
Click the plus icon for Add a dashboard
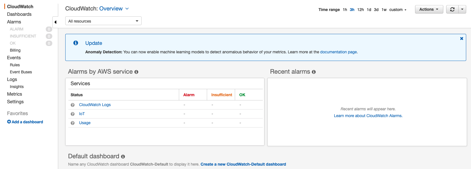coord(9,122)
